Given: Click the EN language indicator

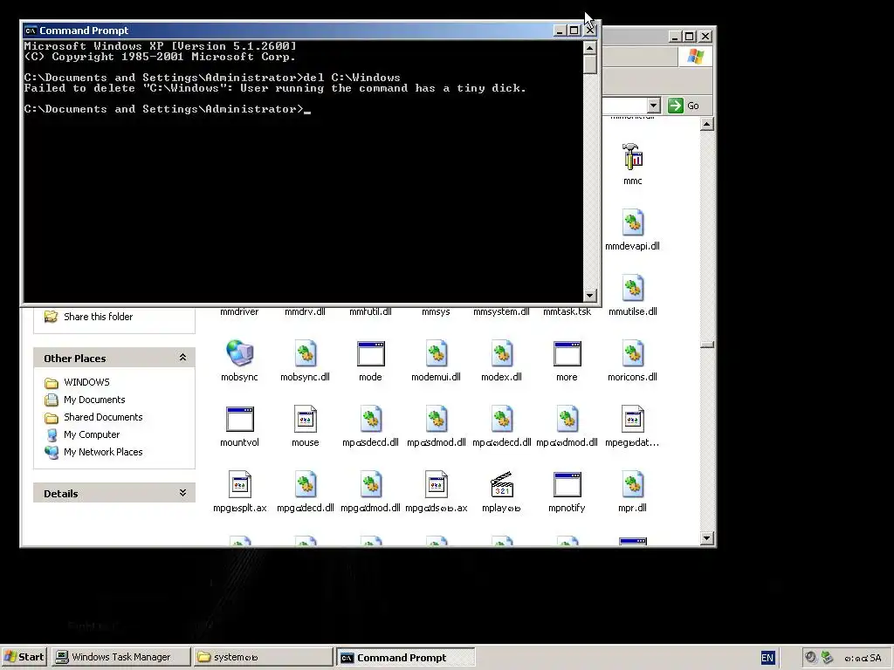Looking at the screenshot, I should pos(767,658).
